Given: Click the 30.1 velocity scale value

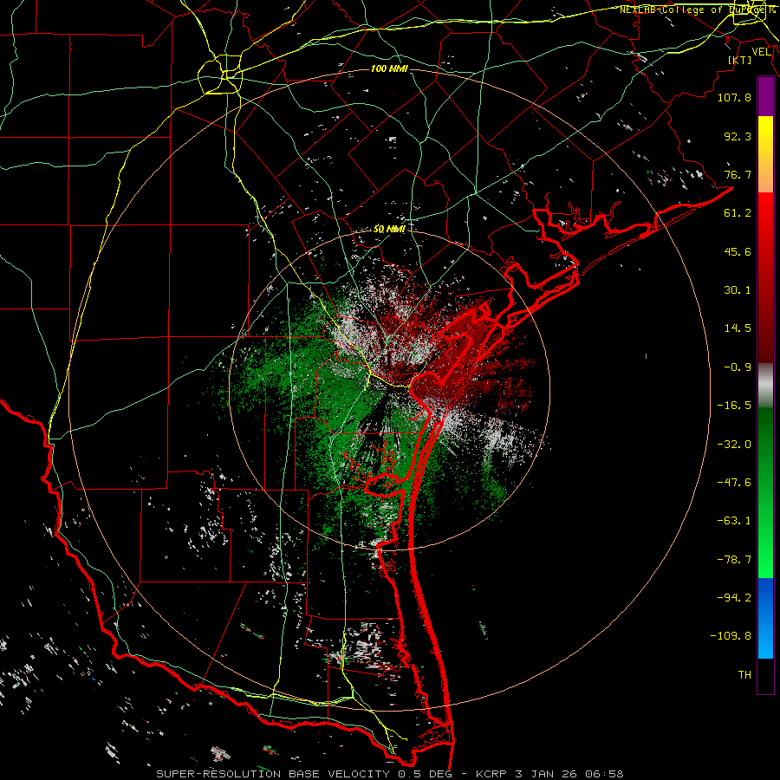Looking at the screenshot, I should click(x=738, y=290).
